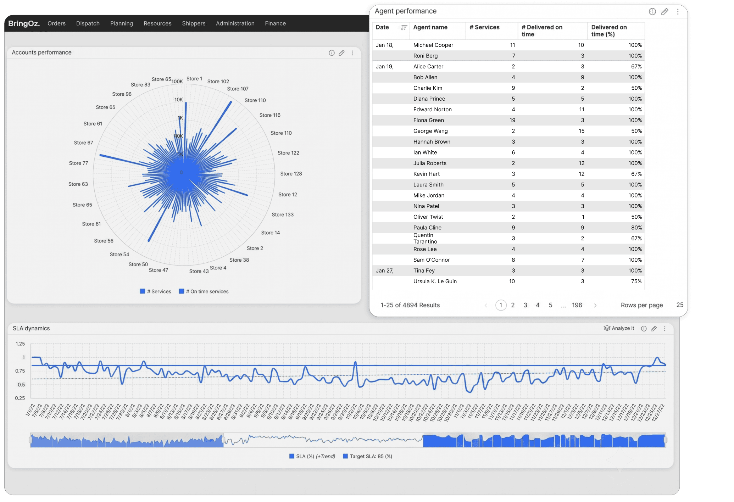Go to results page 5

[x=550, y=305]
